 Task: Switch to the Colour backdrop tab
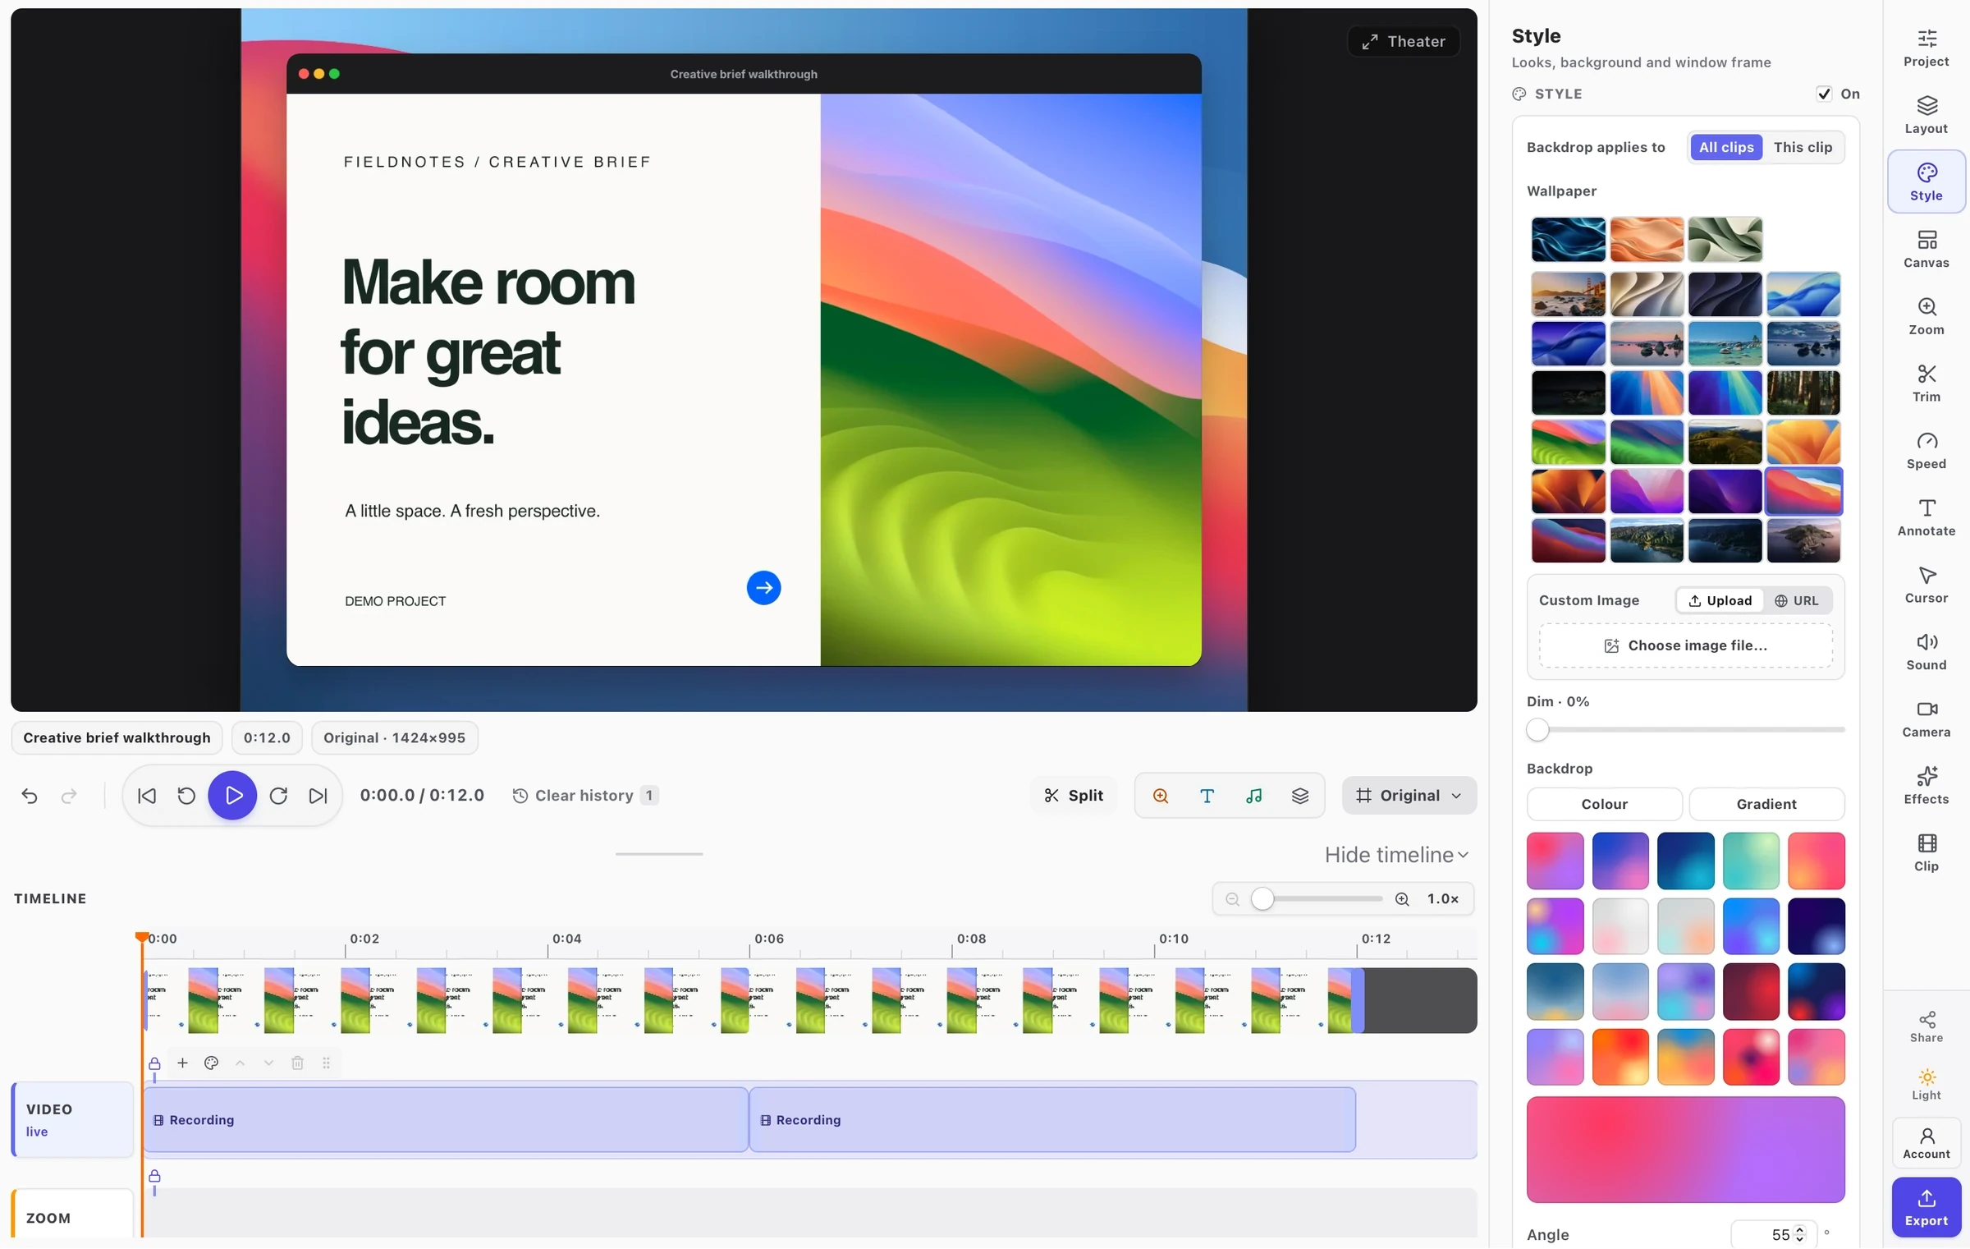pos(1604,804)
